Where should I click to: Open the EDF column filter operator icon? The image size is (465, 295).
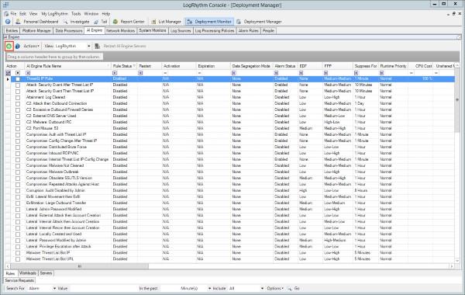click(x=301, y=73)
